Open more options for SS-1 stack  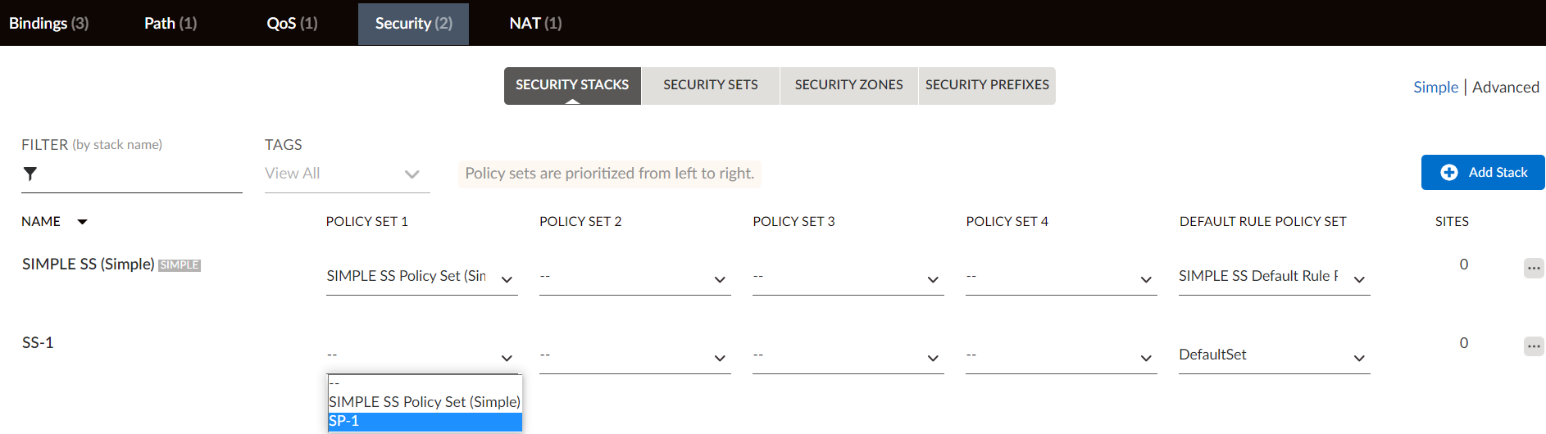click(1533, 346)
